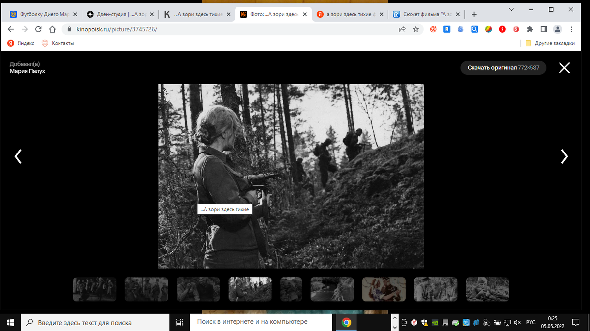Close the active Фото: …А зори здесь tab

[x=304, y=14]
